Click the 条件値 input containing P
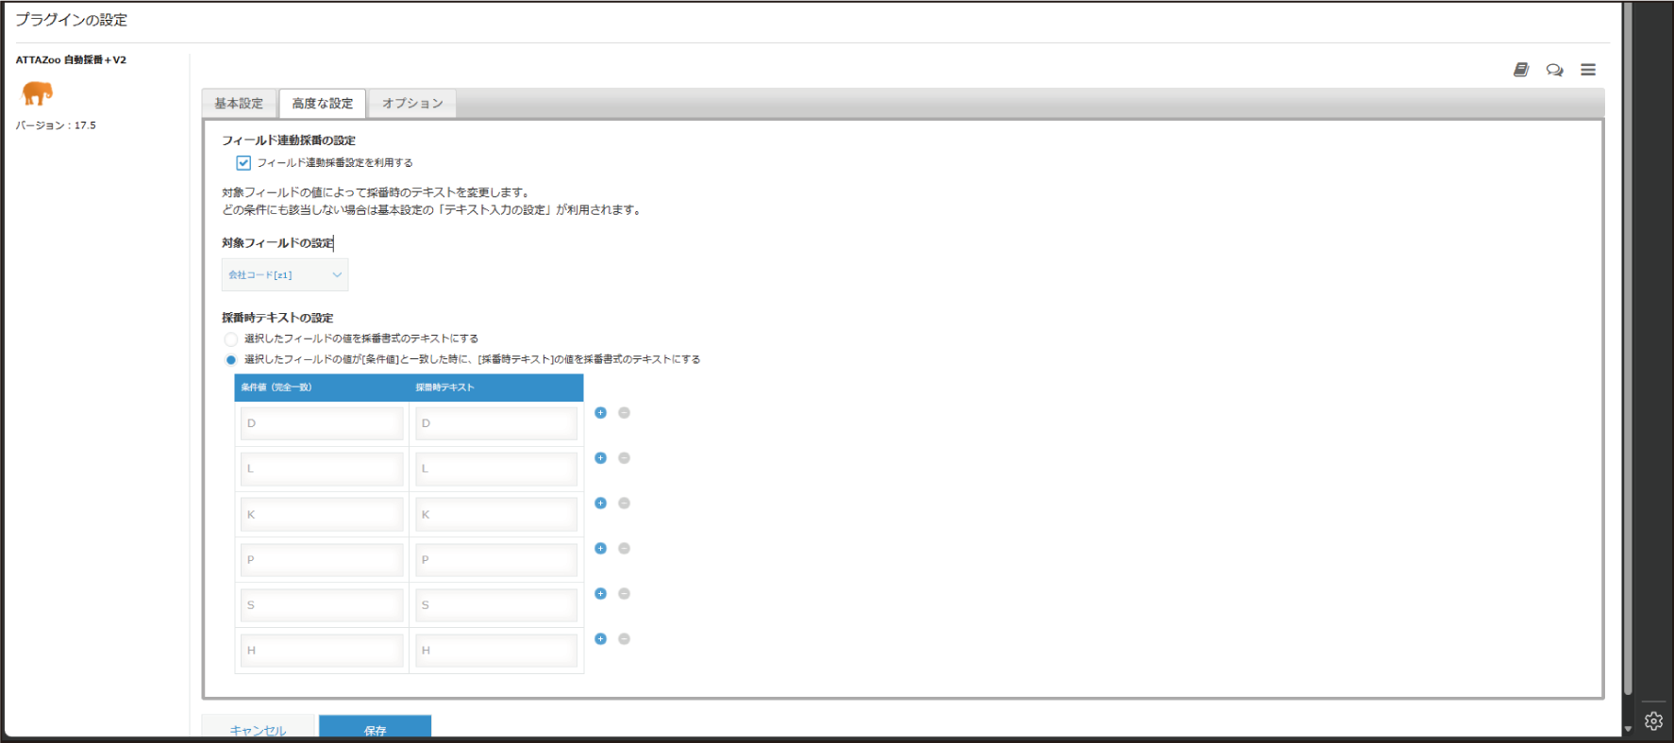Screen dimensions: 1674x743 tap(322, 559)
